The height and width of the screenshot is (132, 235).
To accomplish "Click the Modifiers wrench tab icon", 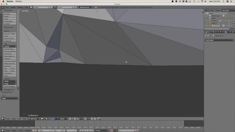I will pyautogui.click(x=226, y=32).
